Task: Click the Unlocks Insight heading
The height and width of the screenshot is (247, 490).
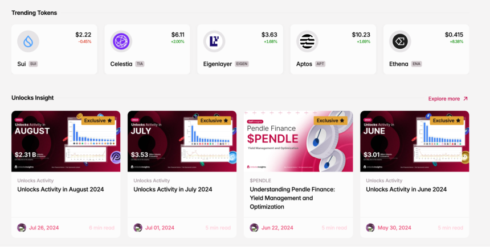Action: [x=32, y=98]
